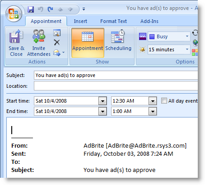Click the sender AdBrite email address text
The image size is (205, 185).
click(x=135, y=146)
